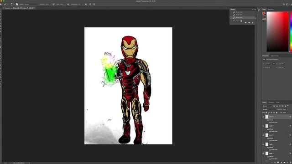
Task: Enable airbrush-style build-up icon
Action: (68, 4)
